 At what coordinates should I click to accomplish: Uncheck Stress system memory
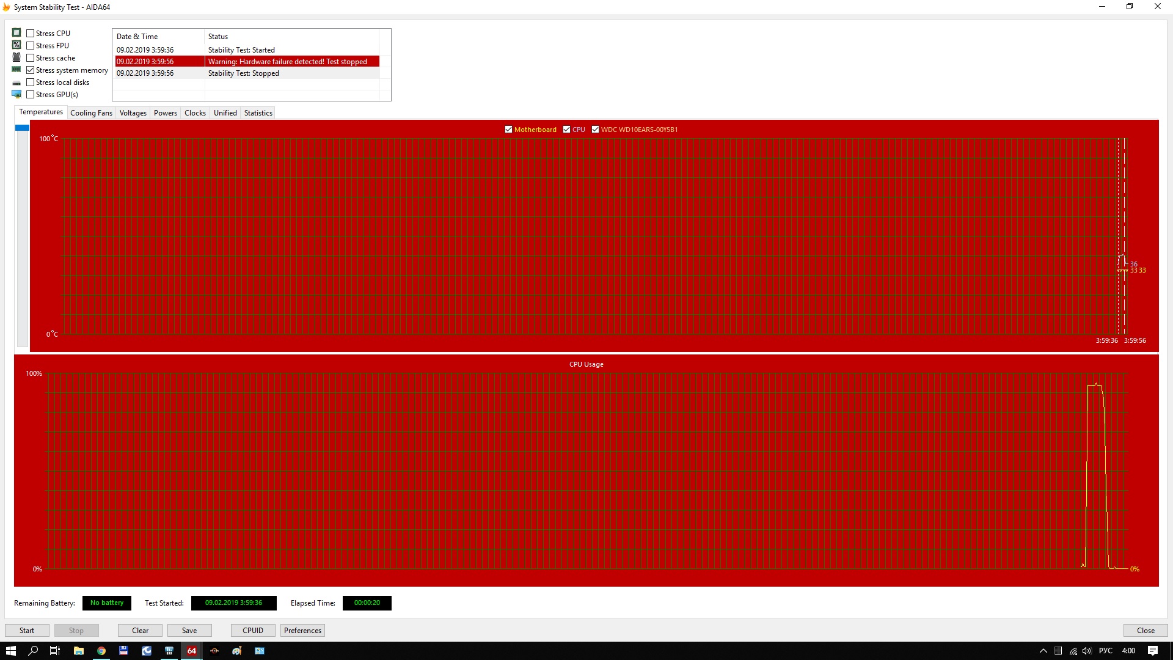31,70
